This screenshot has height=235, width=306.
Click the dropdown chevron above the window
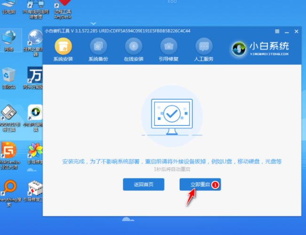94,24
